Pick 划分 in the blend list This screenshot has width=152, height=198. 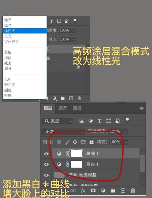[x=8, y=68]
